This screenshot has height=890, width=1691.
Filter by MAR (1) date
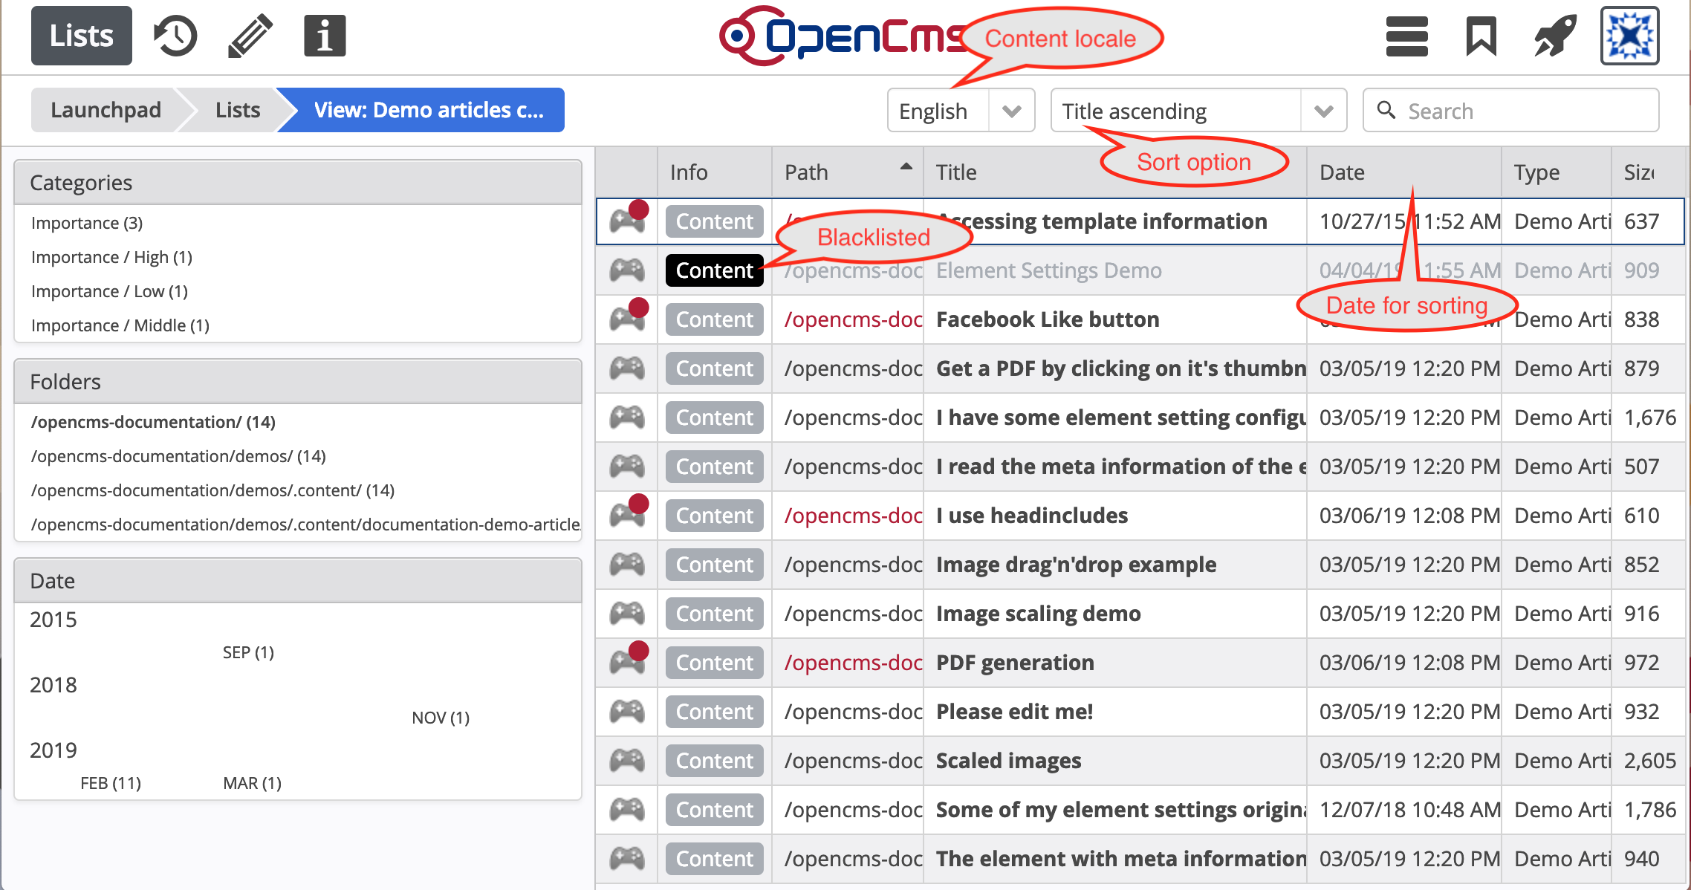click(252, 783)
